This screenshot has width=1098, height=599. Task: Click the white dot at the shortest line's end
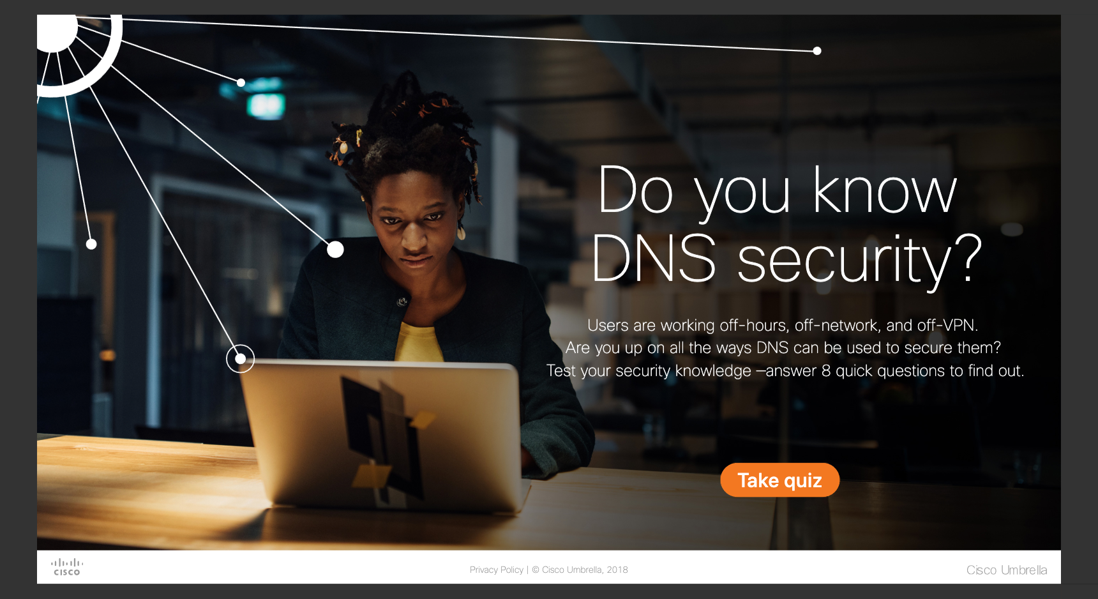click(x=91, y=244)
